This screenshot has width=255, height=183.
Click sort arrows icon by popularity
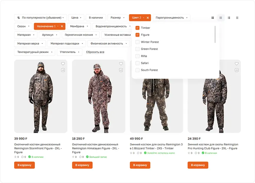pyautogui.click(x=19, y=18)
